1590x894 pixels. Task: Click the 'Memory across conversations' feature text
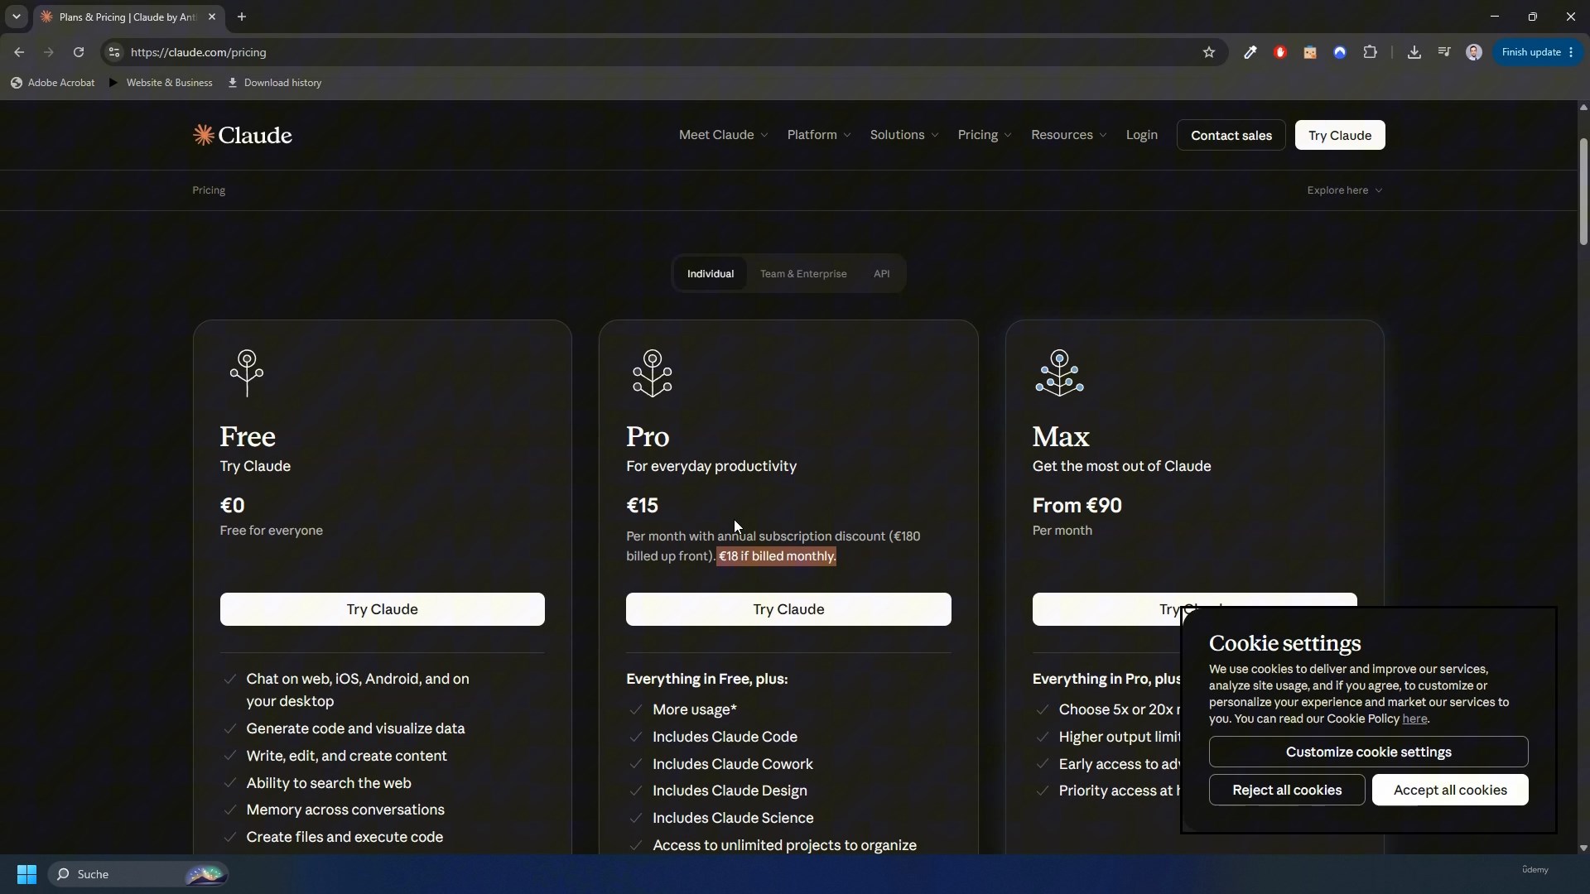click(x=345, y=810)
